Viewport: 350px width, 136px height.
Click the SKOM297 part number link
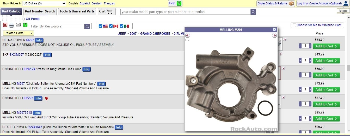pyautogui.click(x=17, y=55)
